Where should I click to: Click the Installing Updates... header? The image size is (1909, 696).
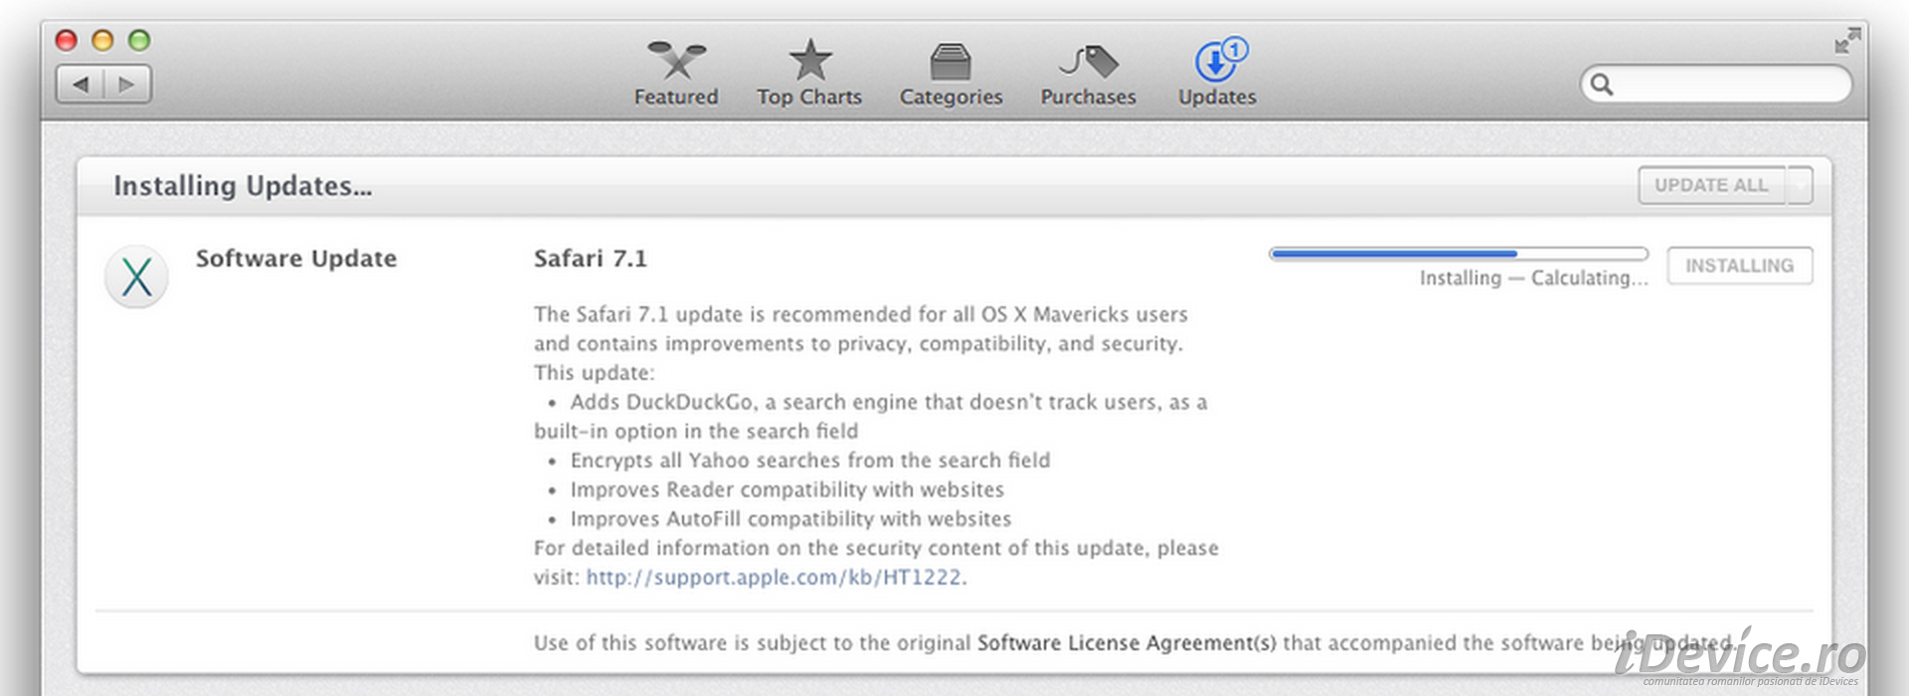(243, 186)
